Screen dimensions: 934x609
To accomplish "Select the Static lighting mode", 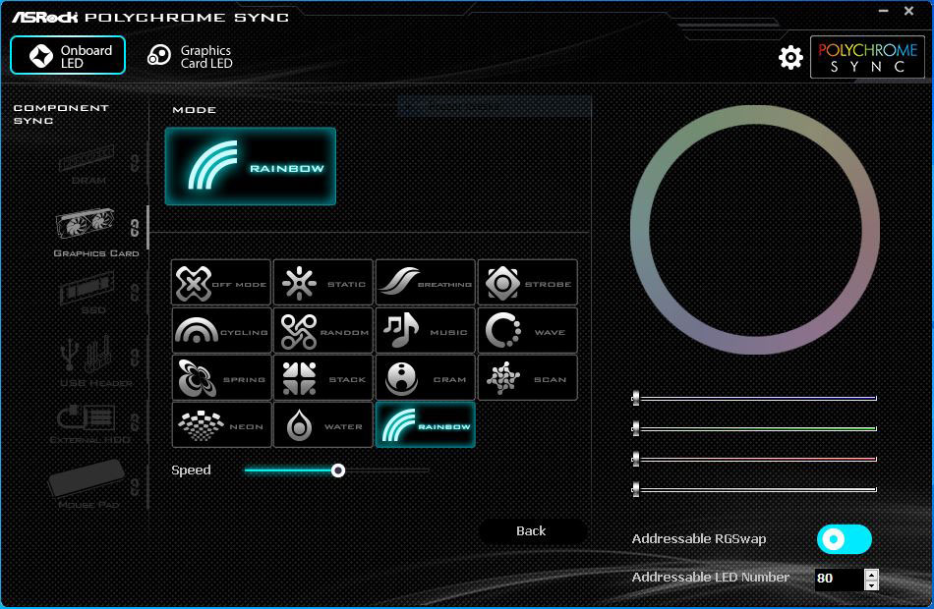I will (x=322, y=283).
